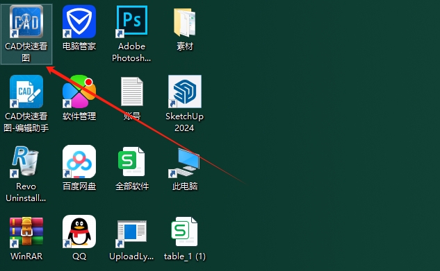Click the "电脑管家" label text

point(79,46)
